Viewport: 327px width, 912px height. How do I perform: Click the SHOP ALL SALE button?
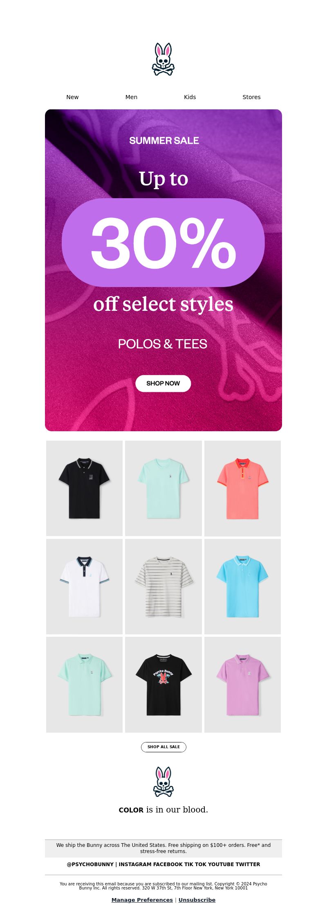coord(163,747)
